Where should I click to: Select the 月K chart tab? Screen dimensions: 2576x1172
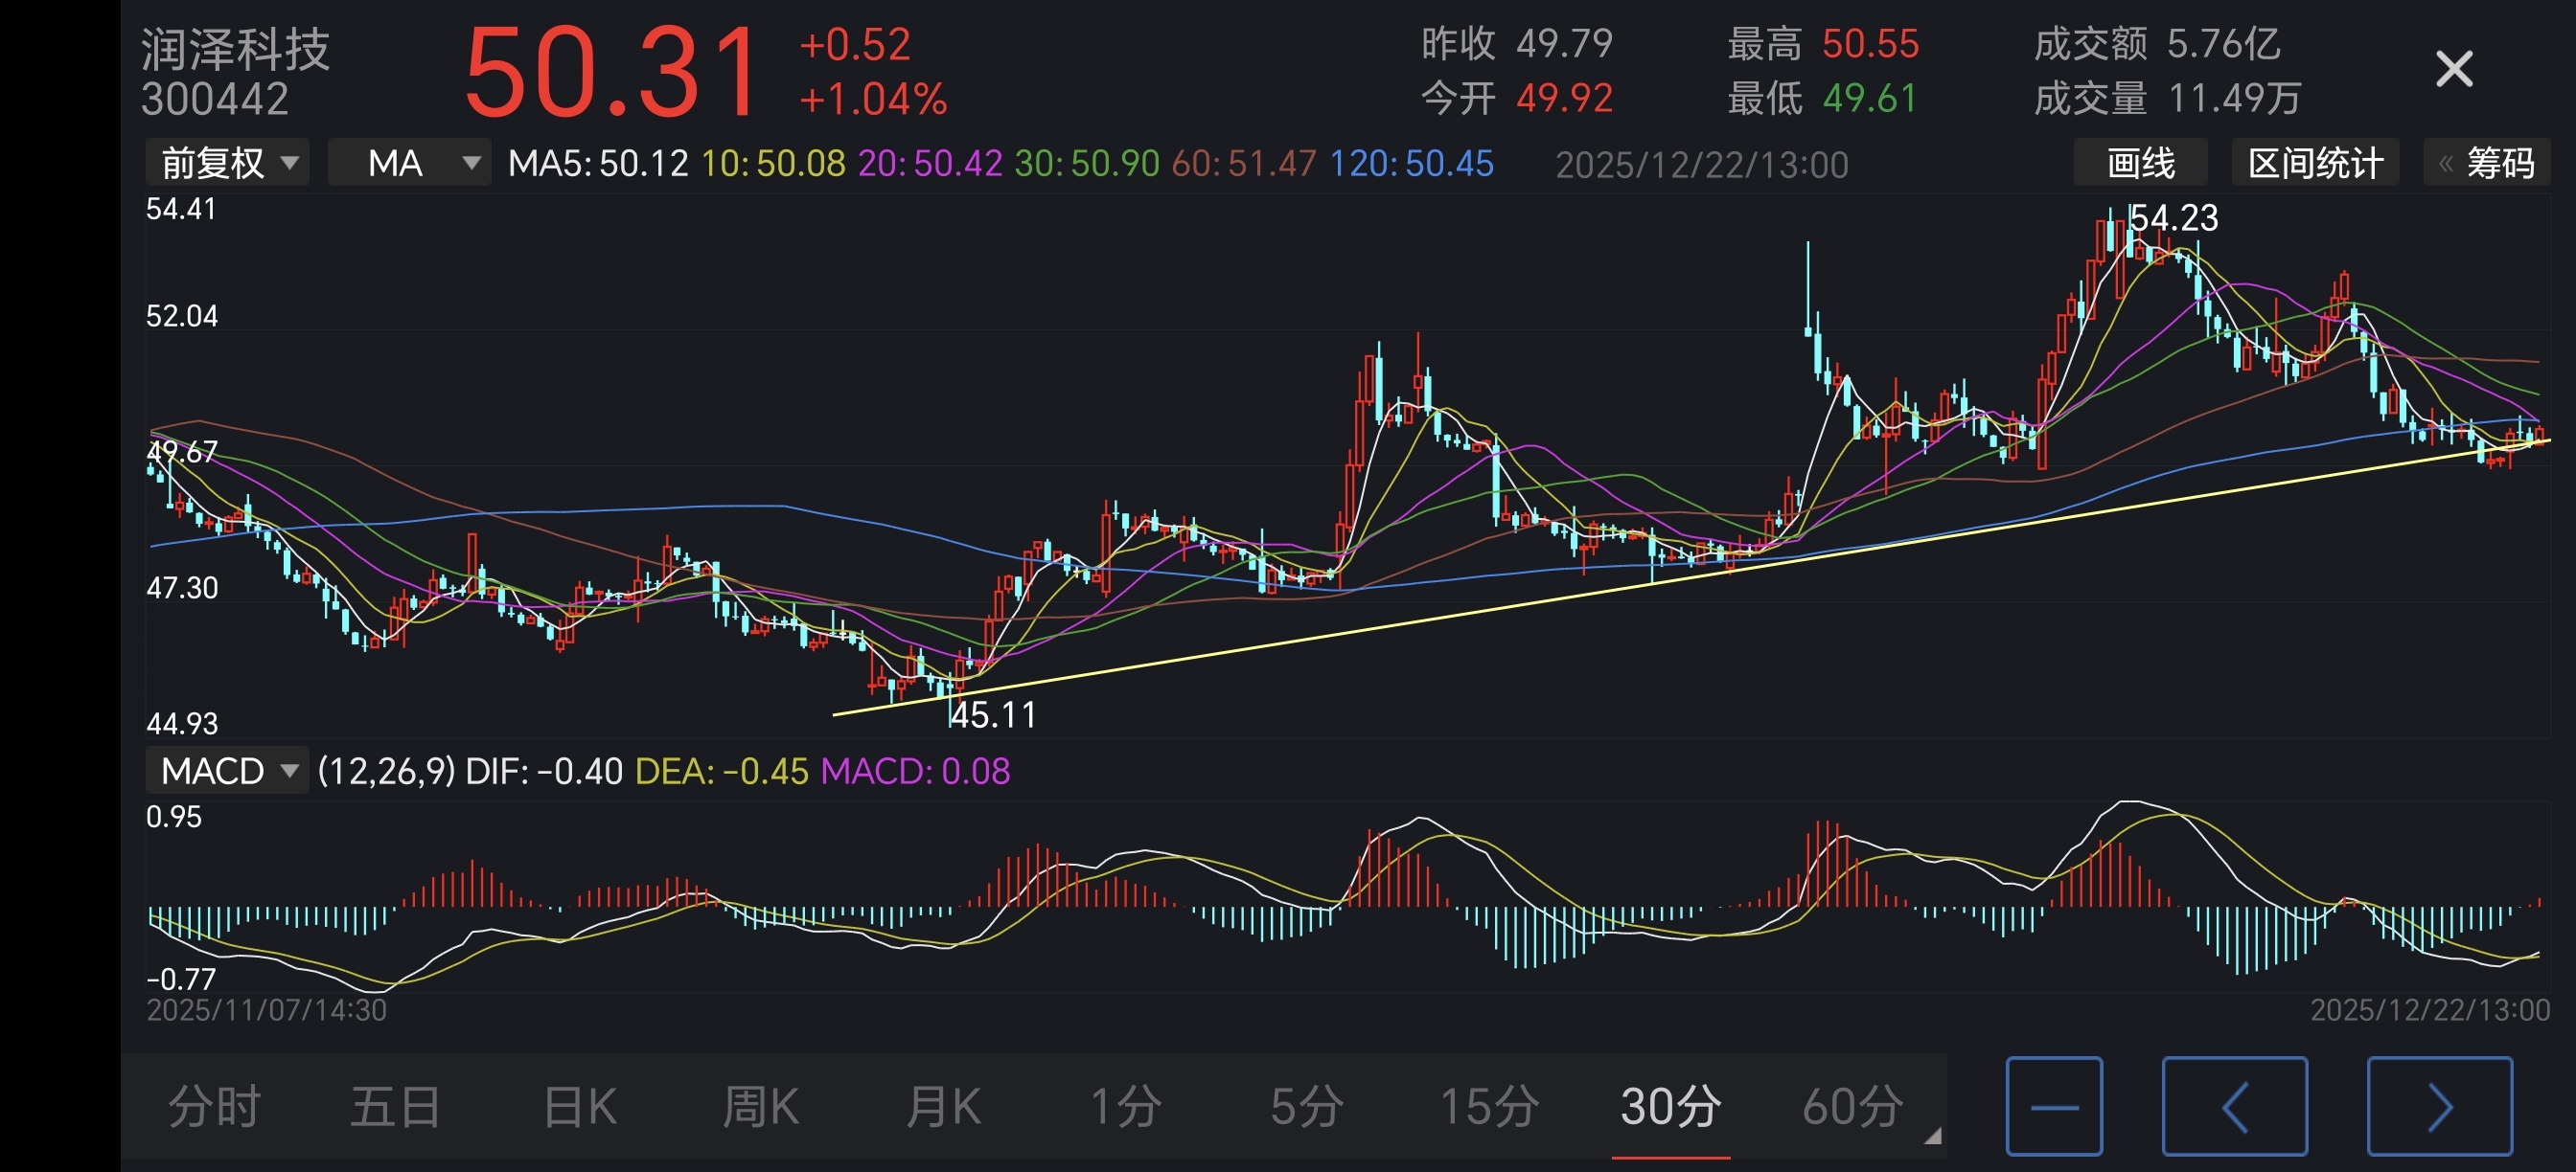942,1106
